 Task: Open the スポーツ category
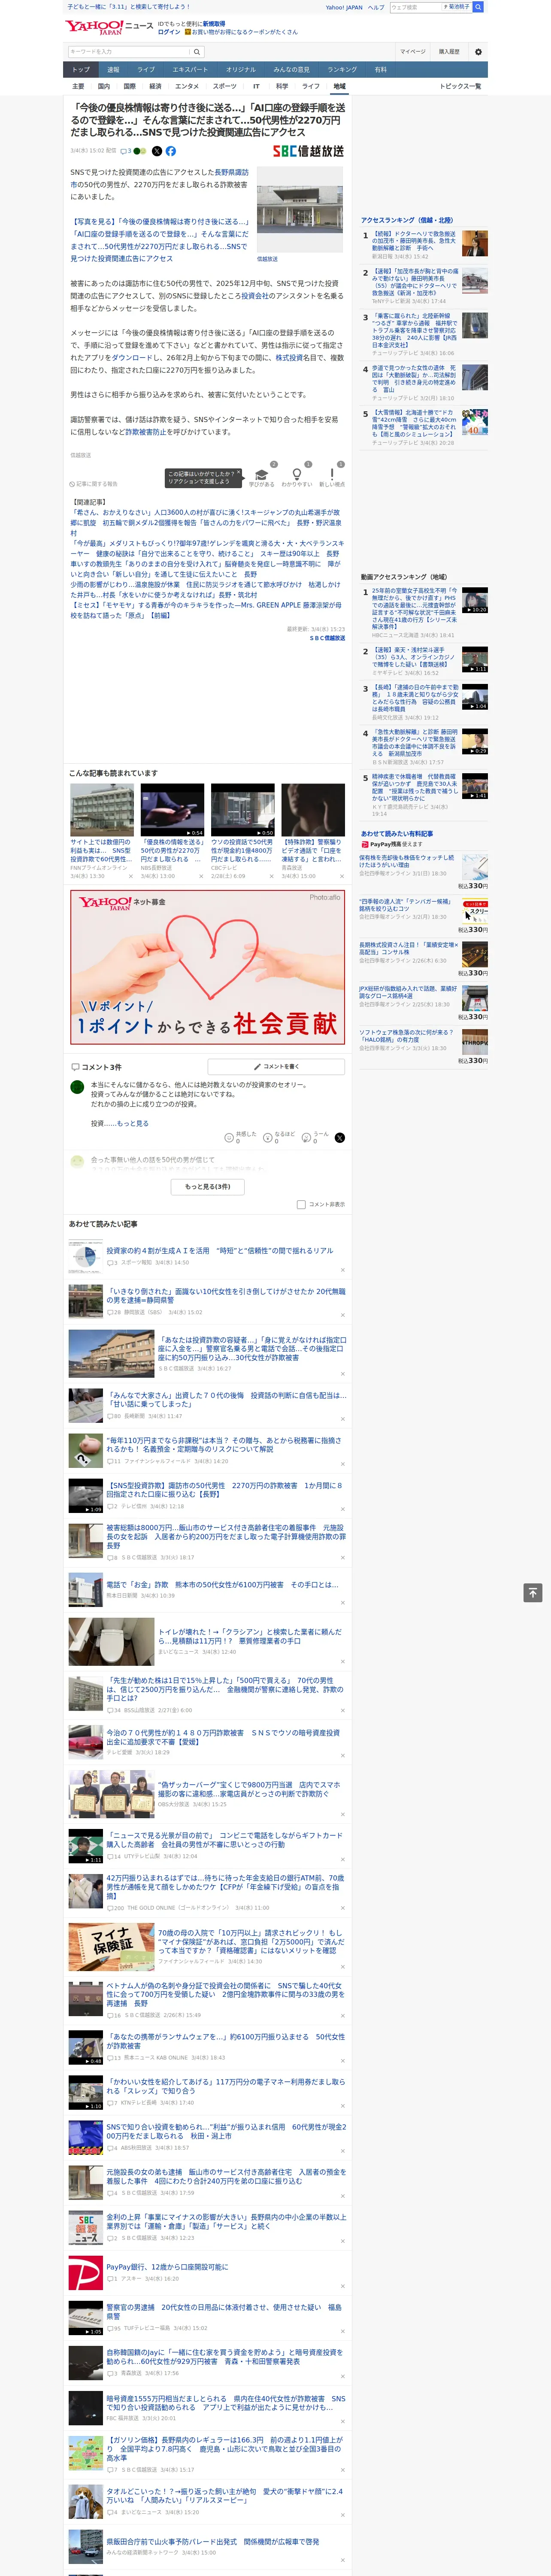(x=225, y=86)
